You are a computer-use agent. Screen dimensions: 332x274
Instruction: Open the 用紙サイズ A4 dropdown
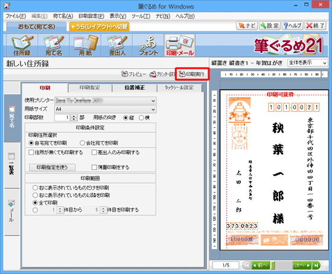(x=106, y=109)
